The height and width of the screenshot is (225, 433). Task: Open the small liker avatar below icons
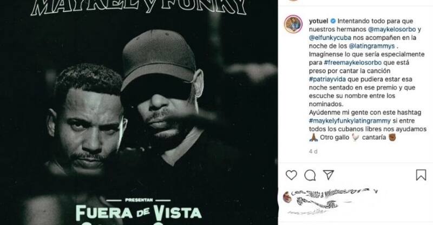(287, 197)
